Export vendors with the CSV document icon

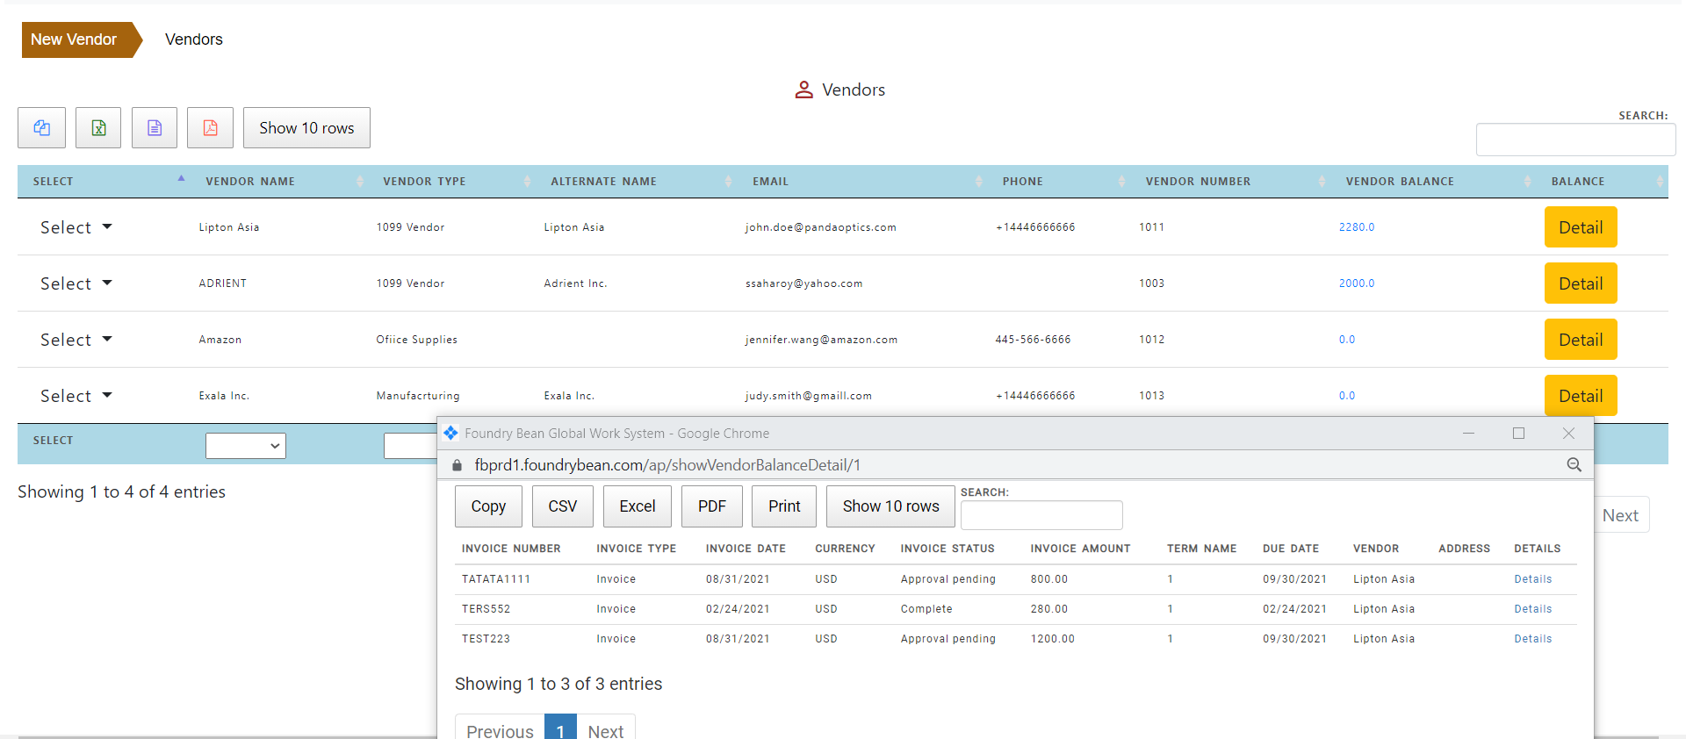pyautogui.click(x=155, y=128)
